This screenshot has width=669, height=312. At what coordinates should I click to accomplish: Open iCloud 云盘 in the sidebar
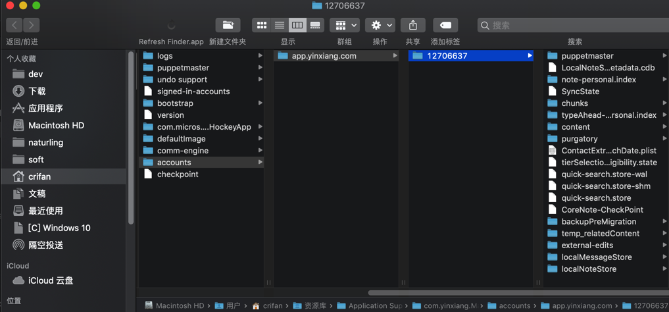point(64,280)
